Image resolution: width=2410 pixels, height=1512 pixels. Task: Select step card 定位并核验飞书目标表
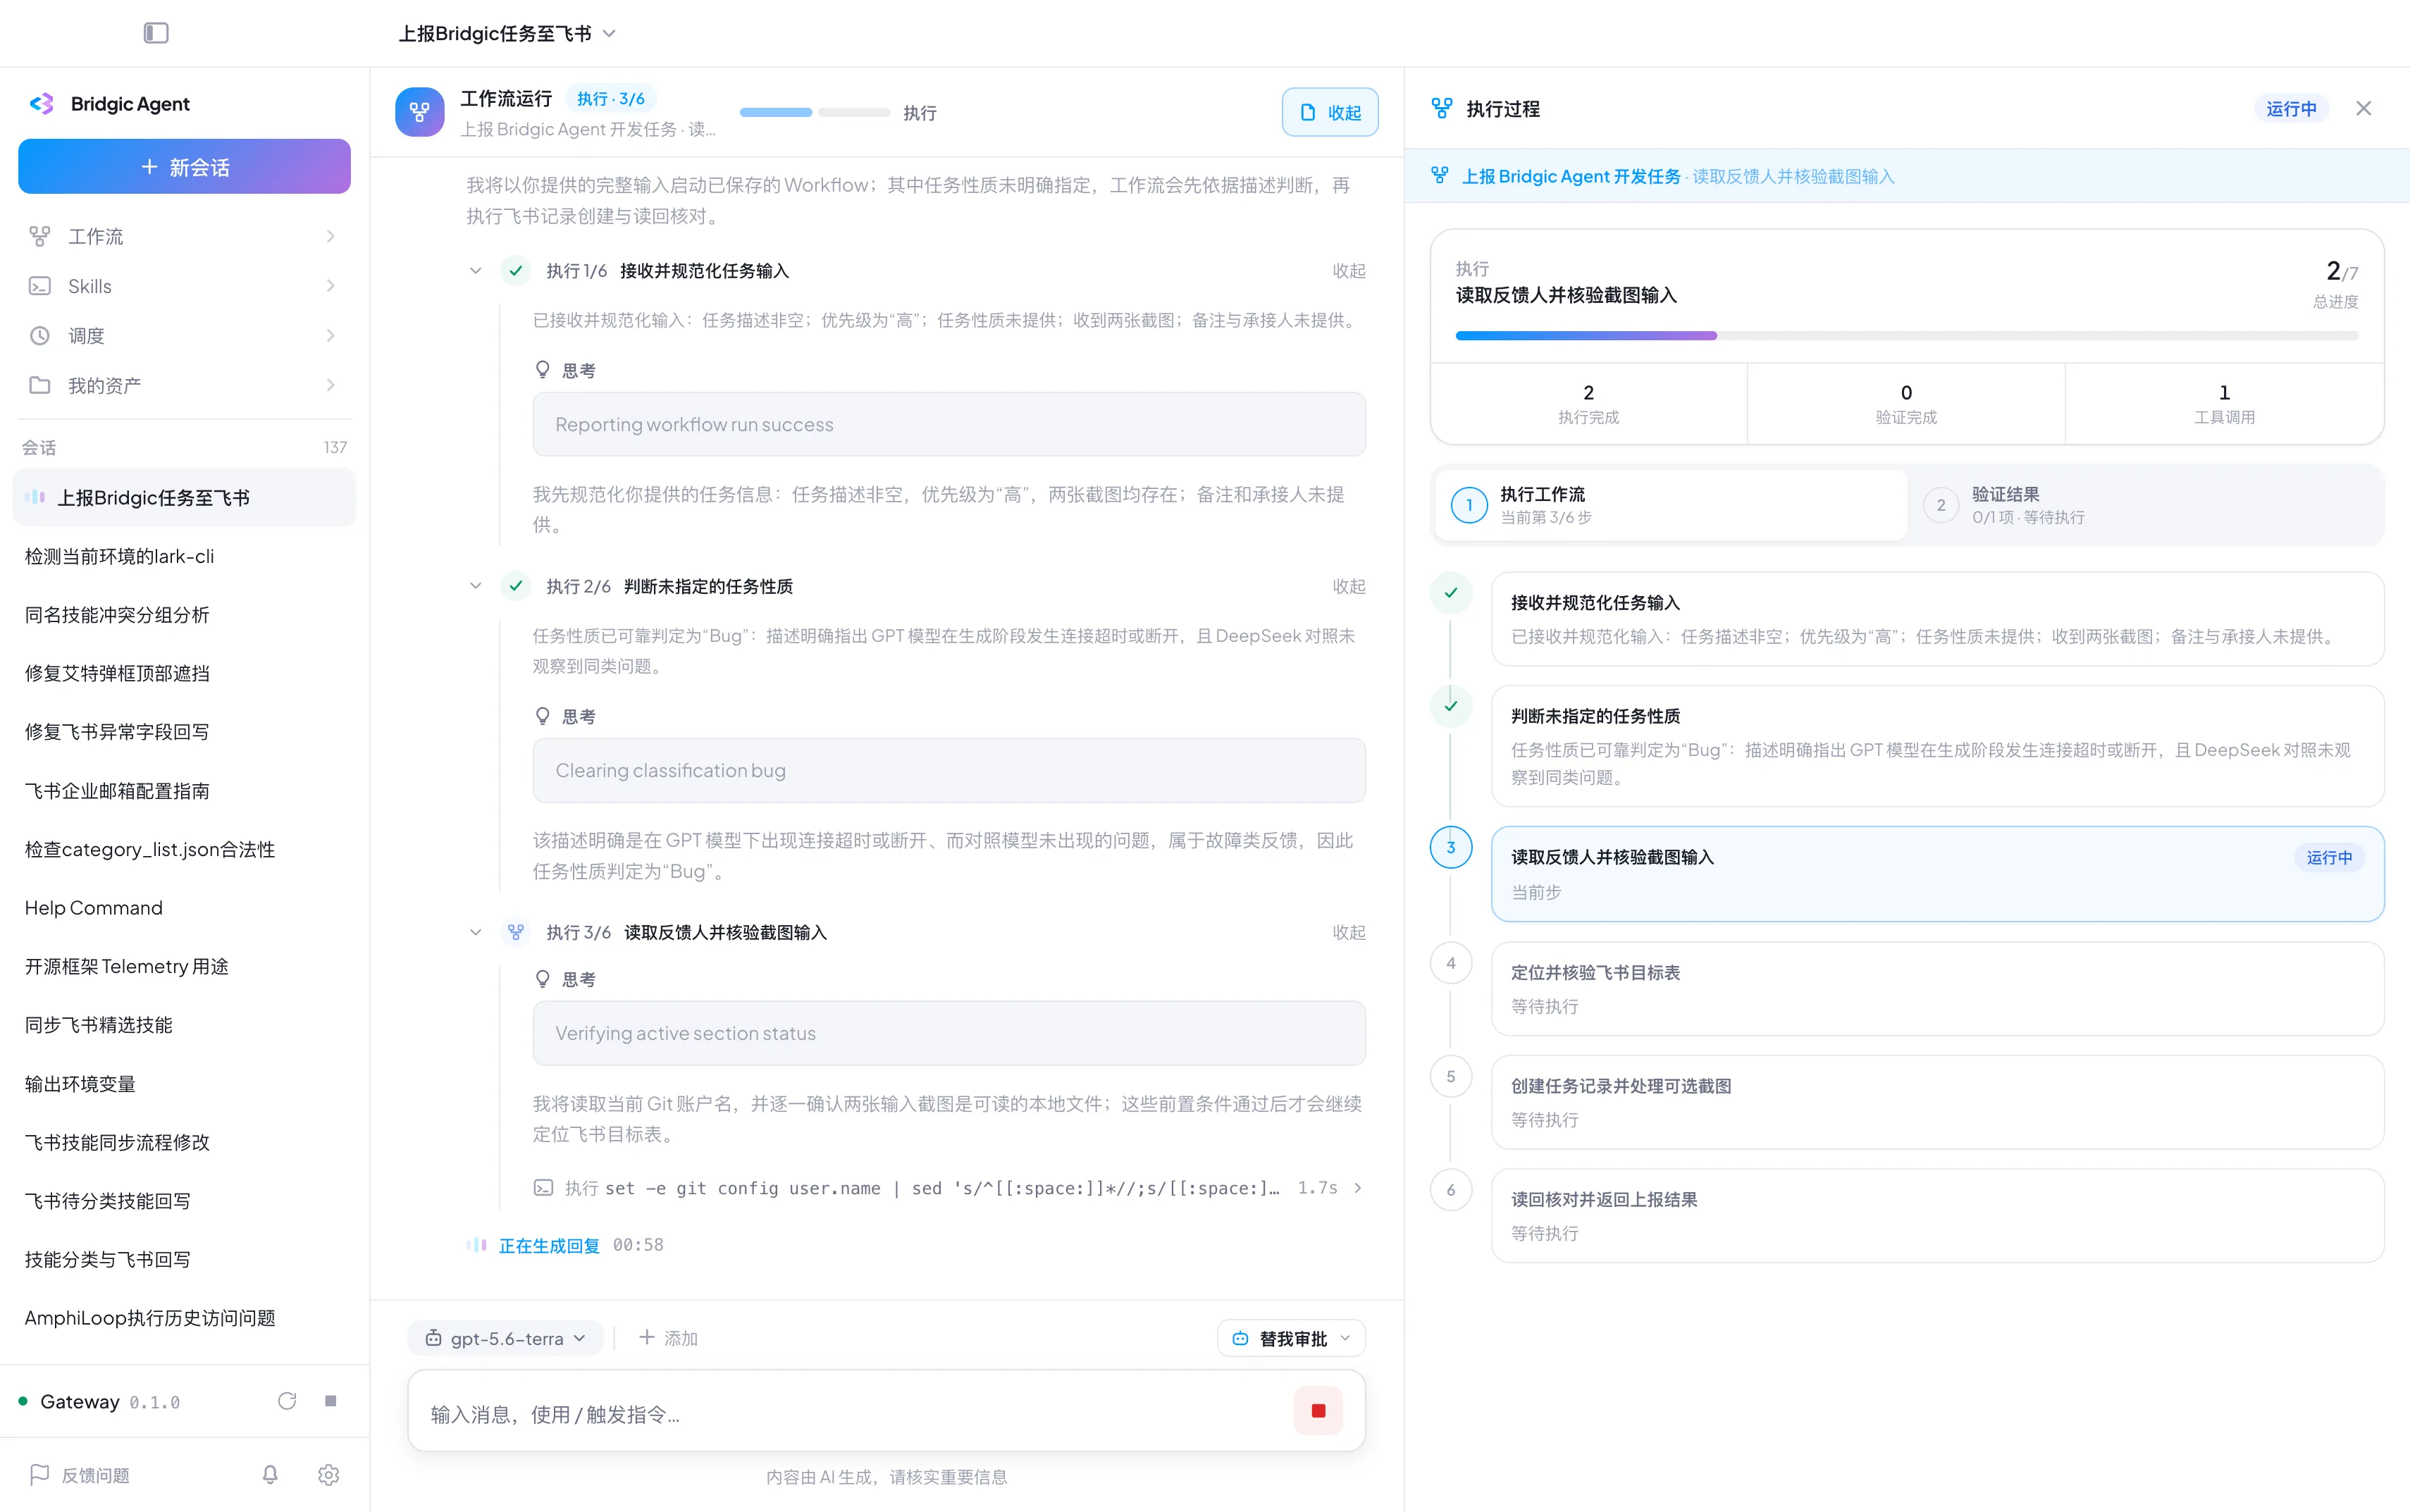click(x=1937, y=989)
